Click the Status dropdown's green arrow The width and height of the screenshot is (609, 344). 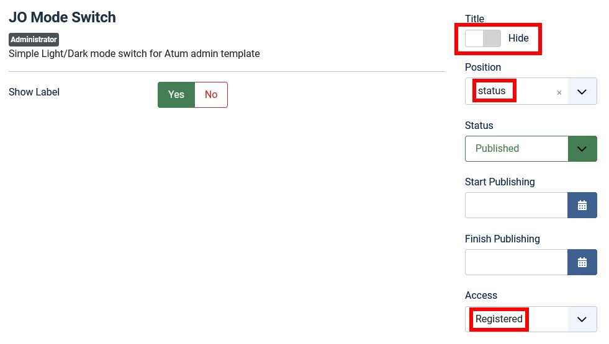582,149
